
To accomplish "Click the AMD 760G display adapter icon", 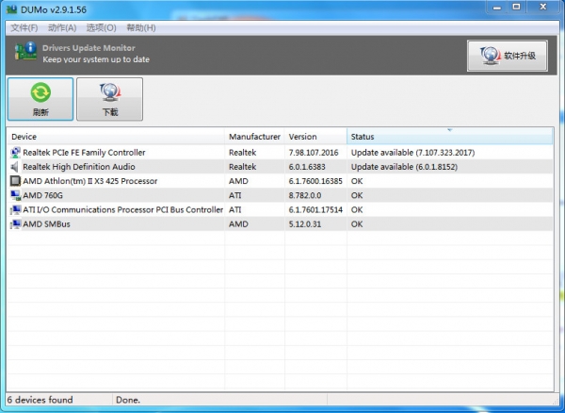I will click(x=15, y=195).
